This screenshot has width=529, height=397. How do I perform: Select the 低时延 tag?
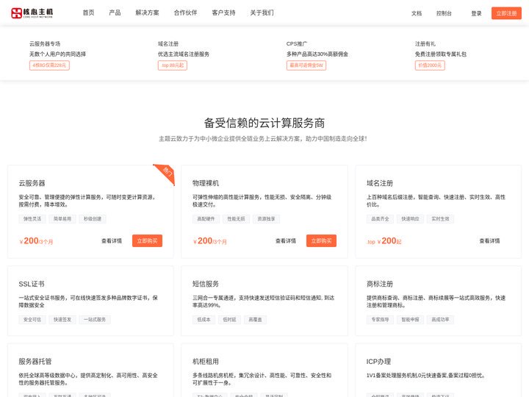[229, 319]
